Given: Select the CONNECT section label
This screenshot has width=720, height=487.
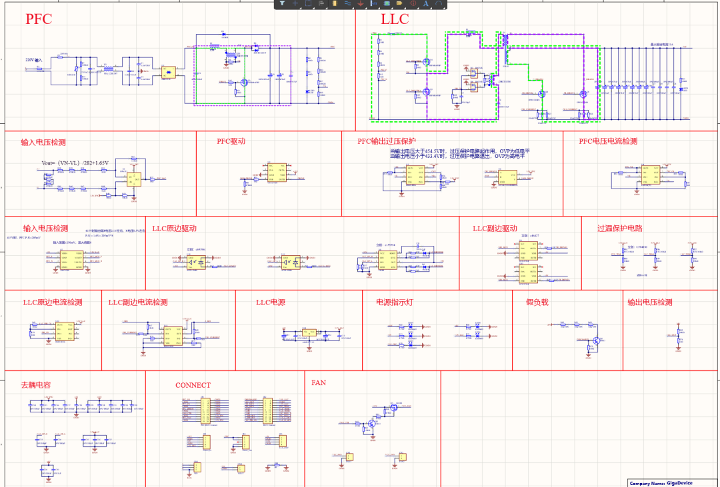Looking at the screenshot, I should click(x=193, y=385).
